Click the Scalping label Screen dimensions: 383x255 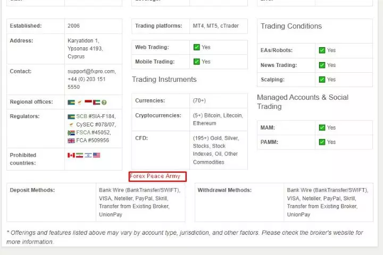(x=272, y=80)
